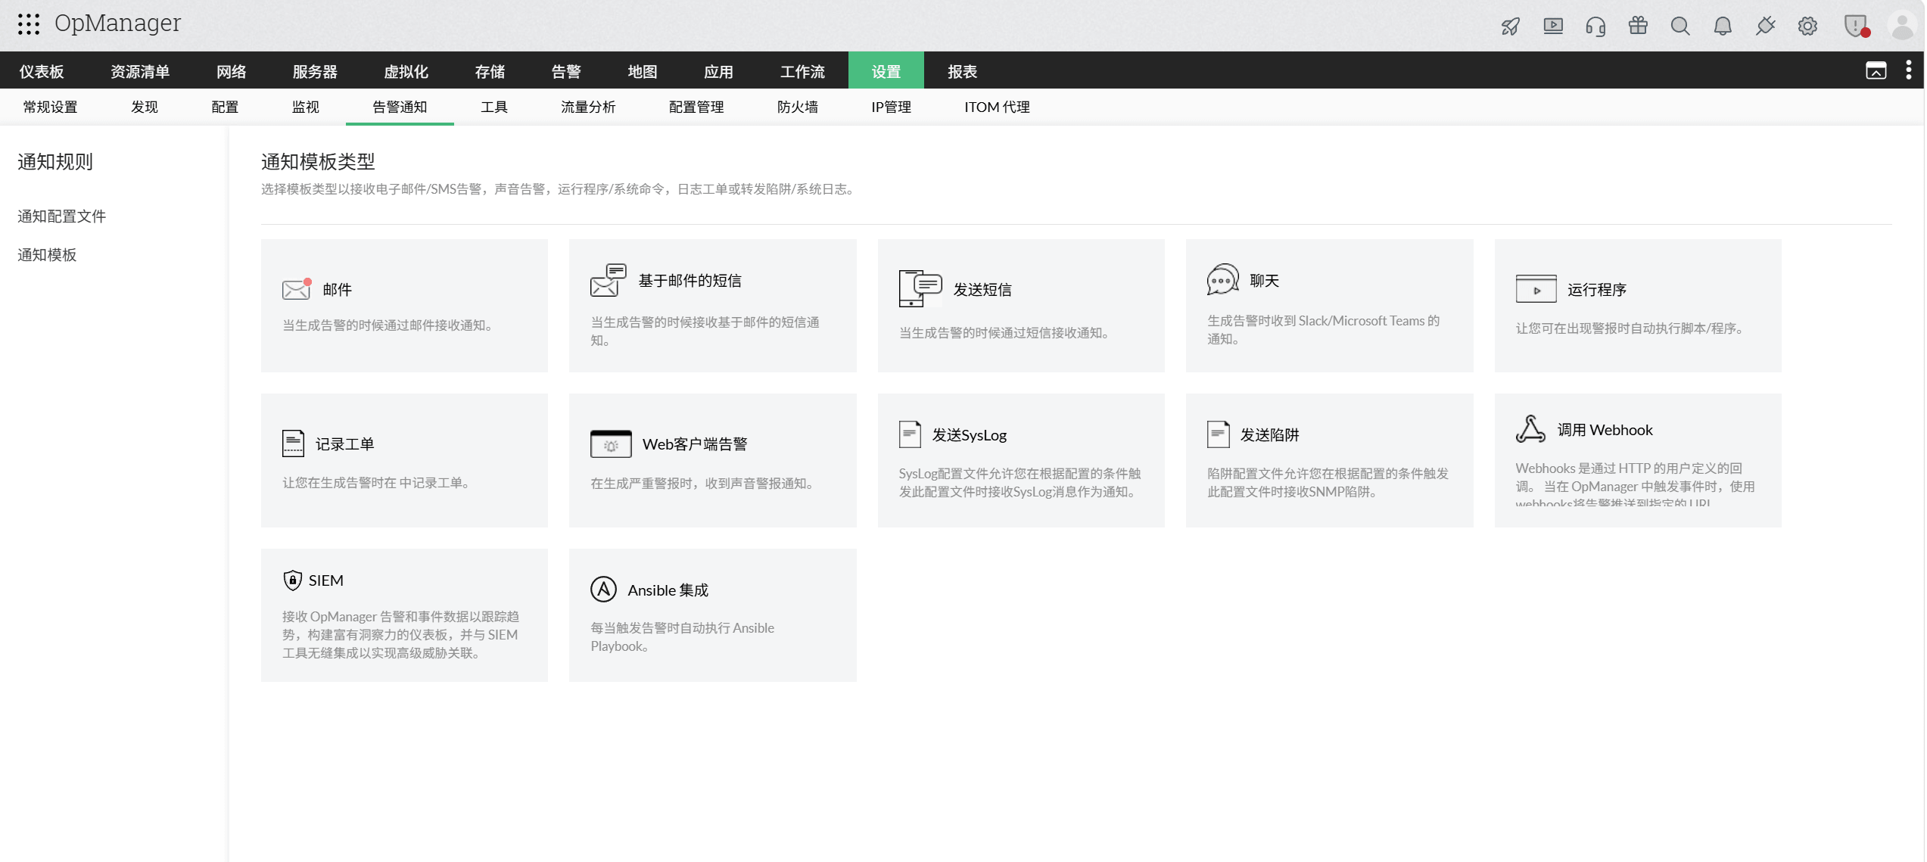Go to the 网络 menu
1927x862 pixels.
coord(231,71)
